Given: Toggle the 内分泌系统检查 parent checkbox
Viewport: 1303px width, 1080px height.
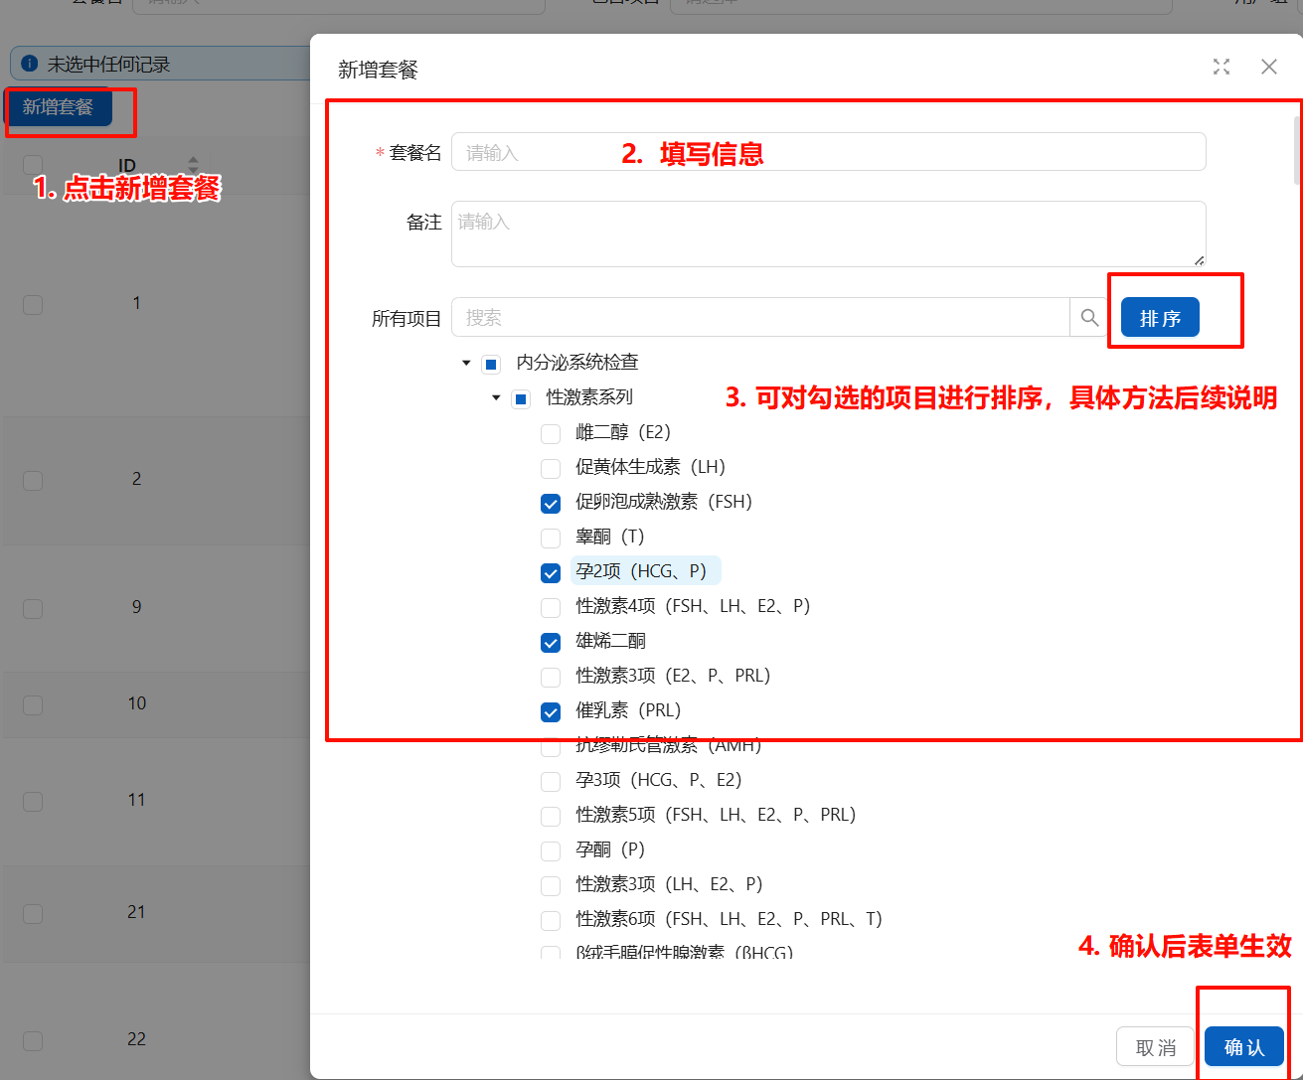Looking at the screenshot, I should click(491, 364).
